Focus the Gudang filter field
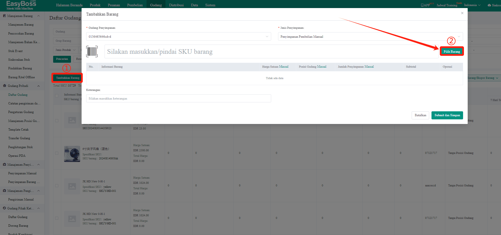 68,32
